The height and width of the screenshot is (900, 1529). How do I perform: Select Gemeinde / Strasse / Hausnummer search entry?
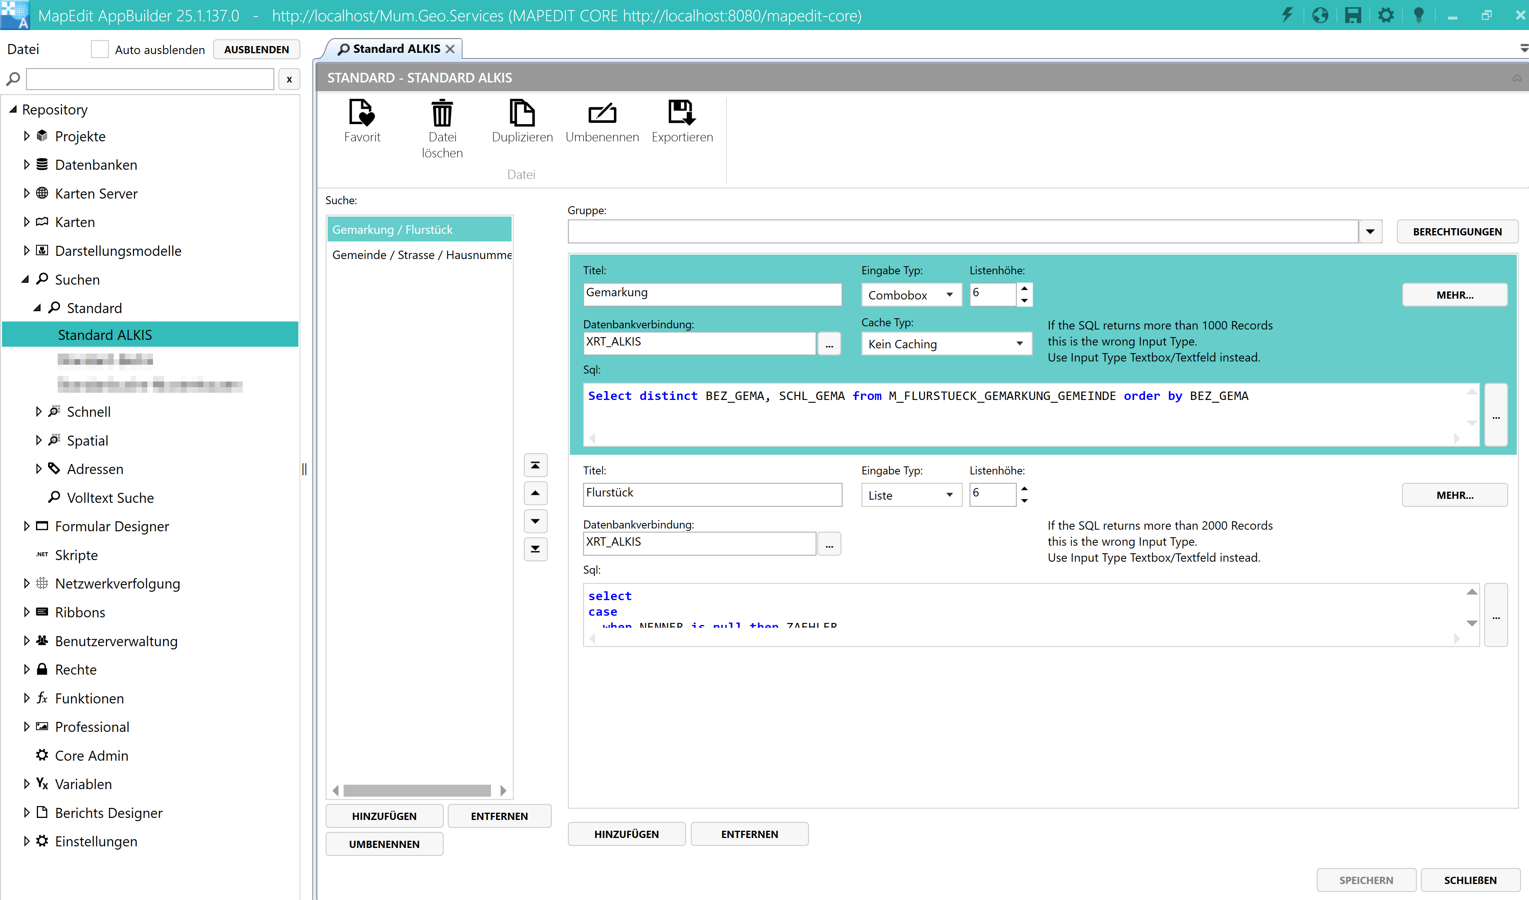[421, 255]
